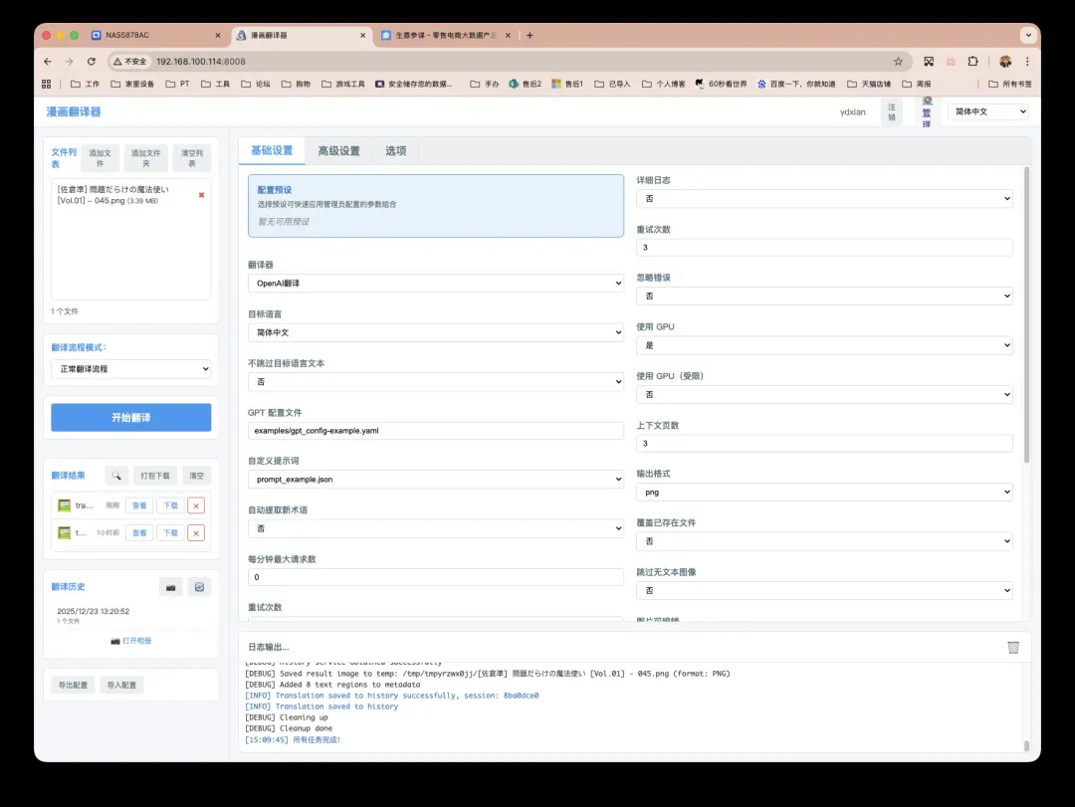Open the browser extensions puzzle icon
Viewport: 1075px width, 807px height.
[x=972, y=61]
